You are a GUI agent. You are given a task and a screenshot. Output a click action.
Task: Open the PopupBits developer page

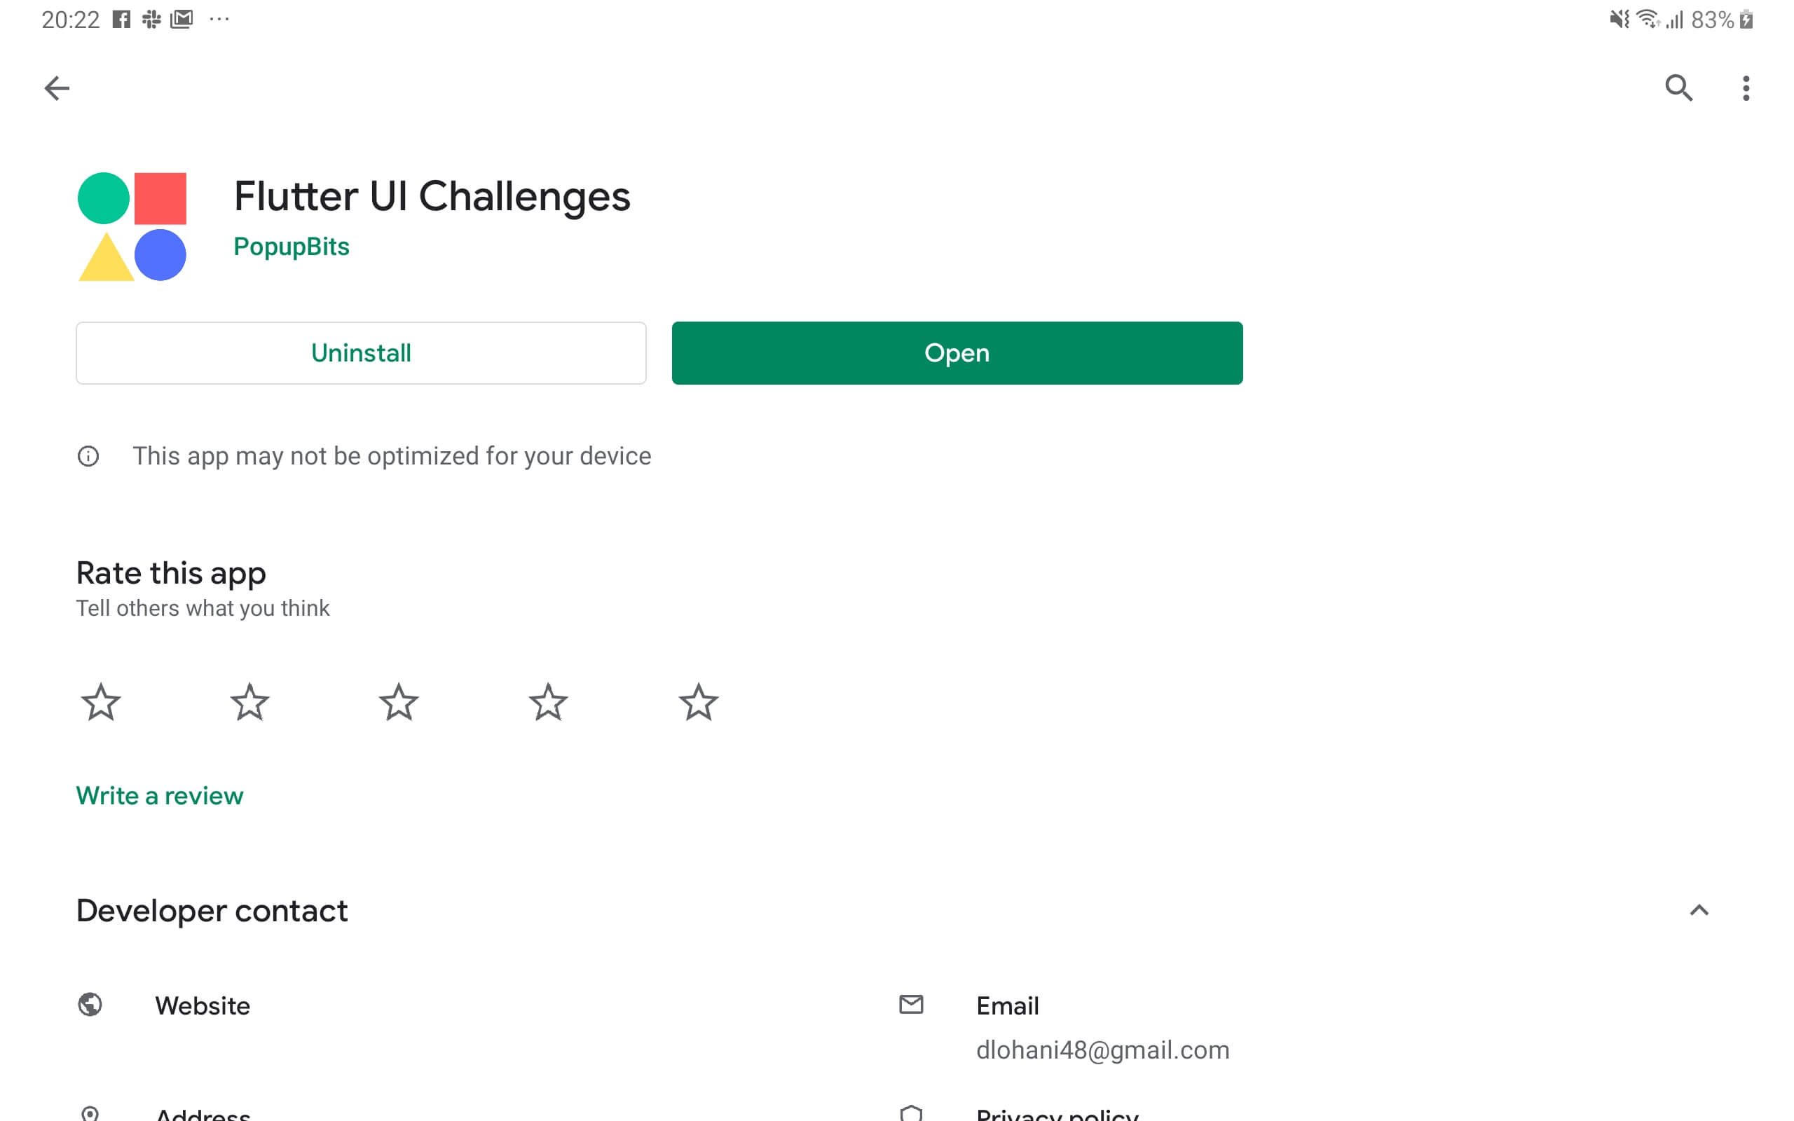[292, 246]
